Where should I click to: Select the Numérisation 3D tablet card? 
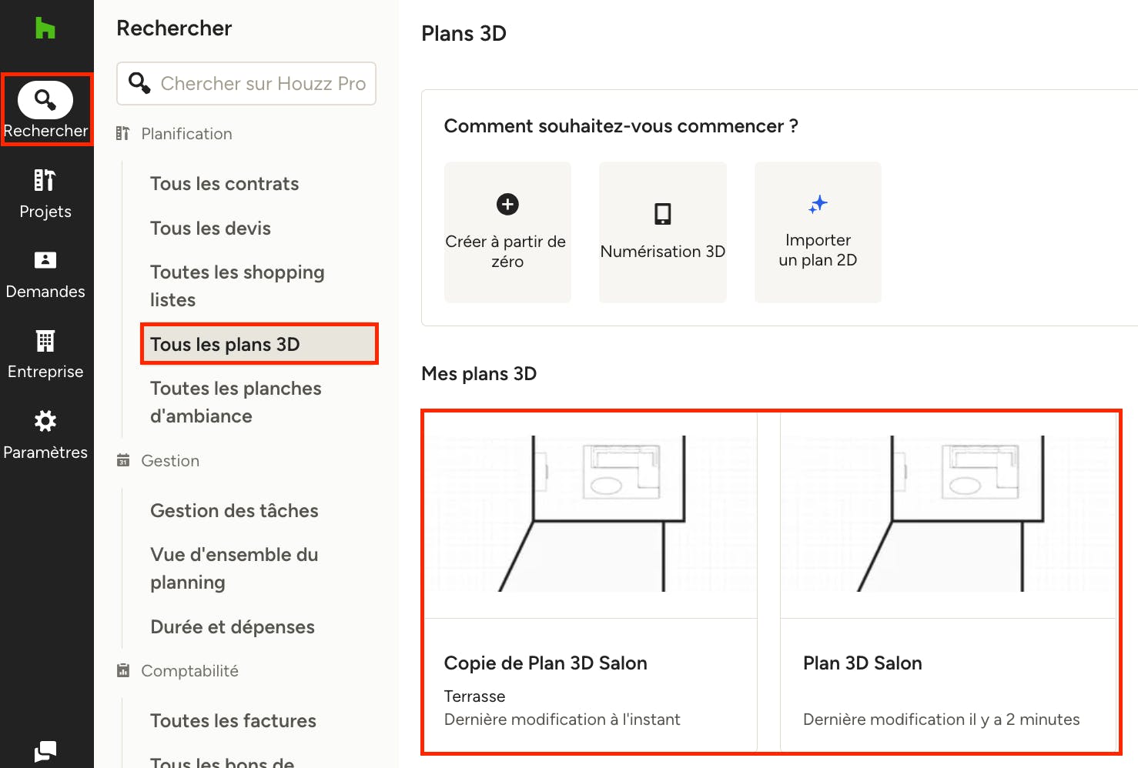point(663,232)
